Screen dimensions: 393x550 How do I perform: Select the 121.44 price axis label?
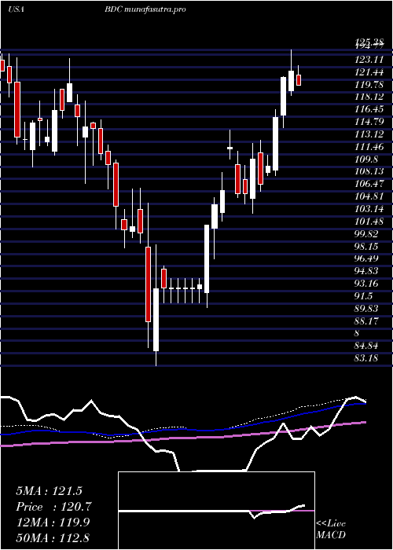[369, 72]
